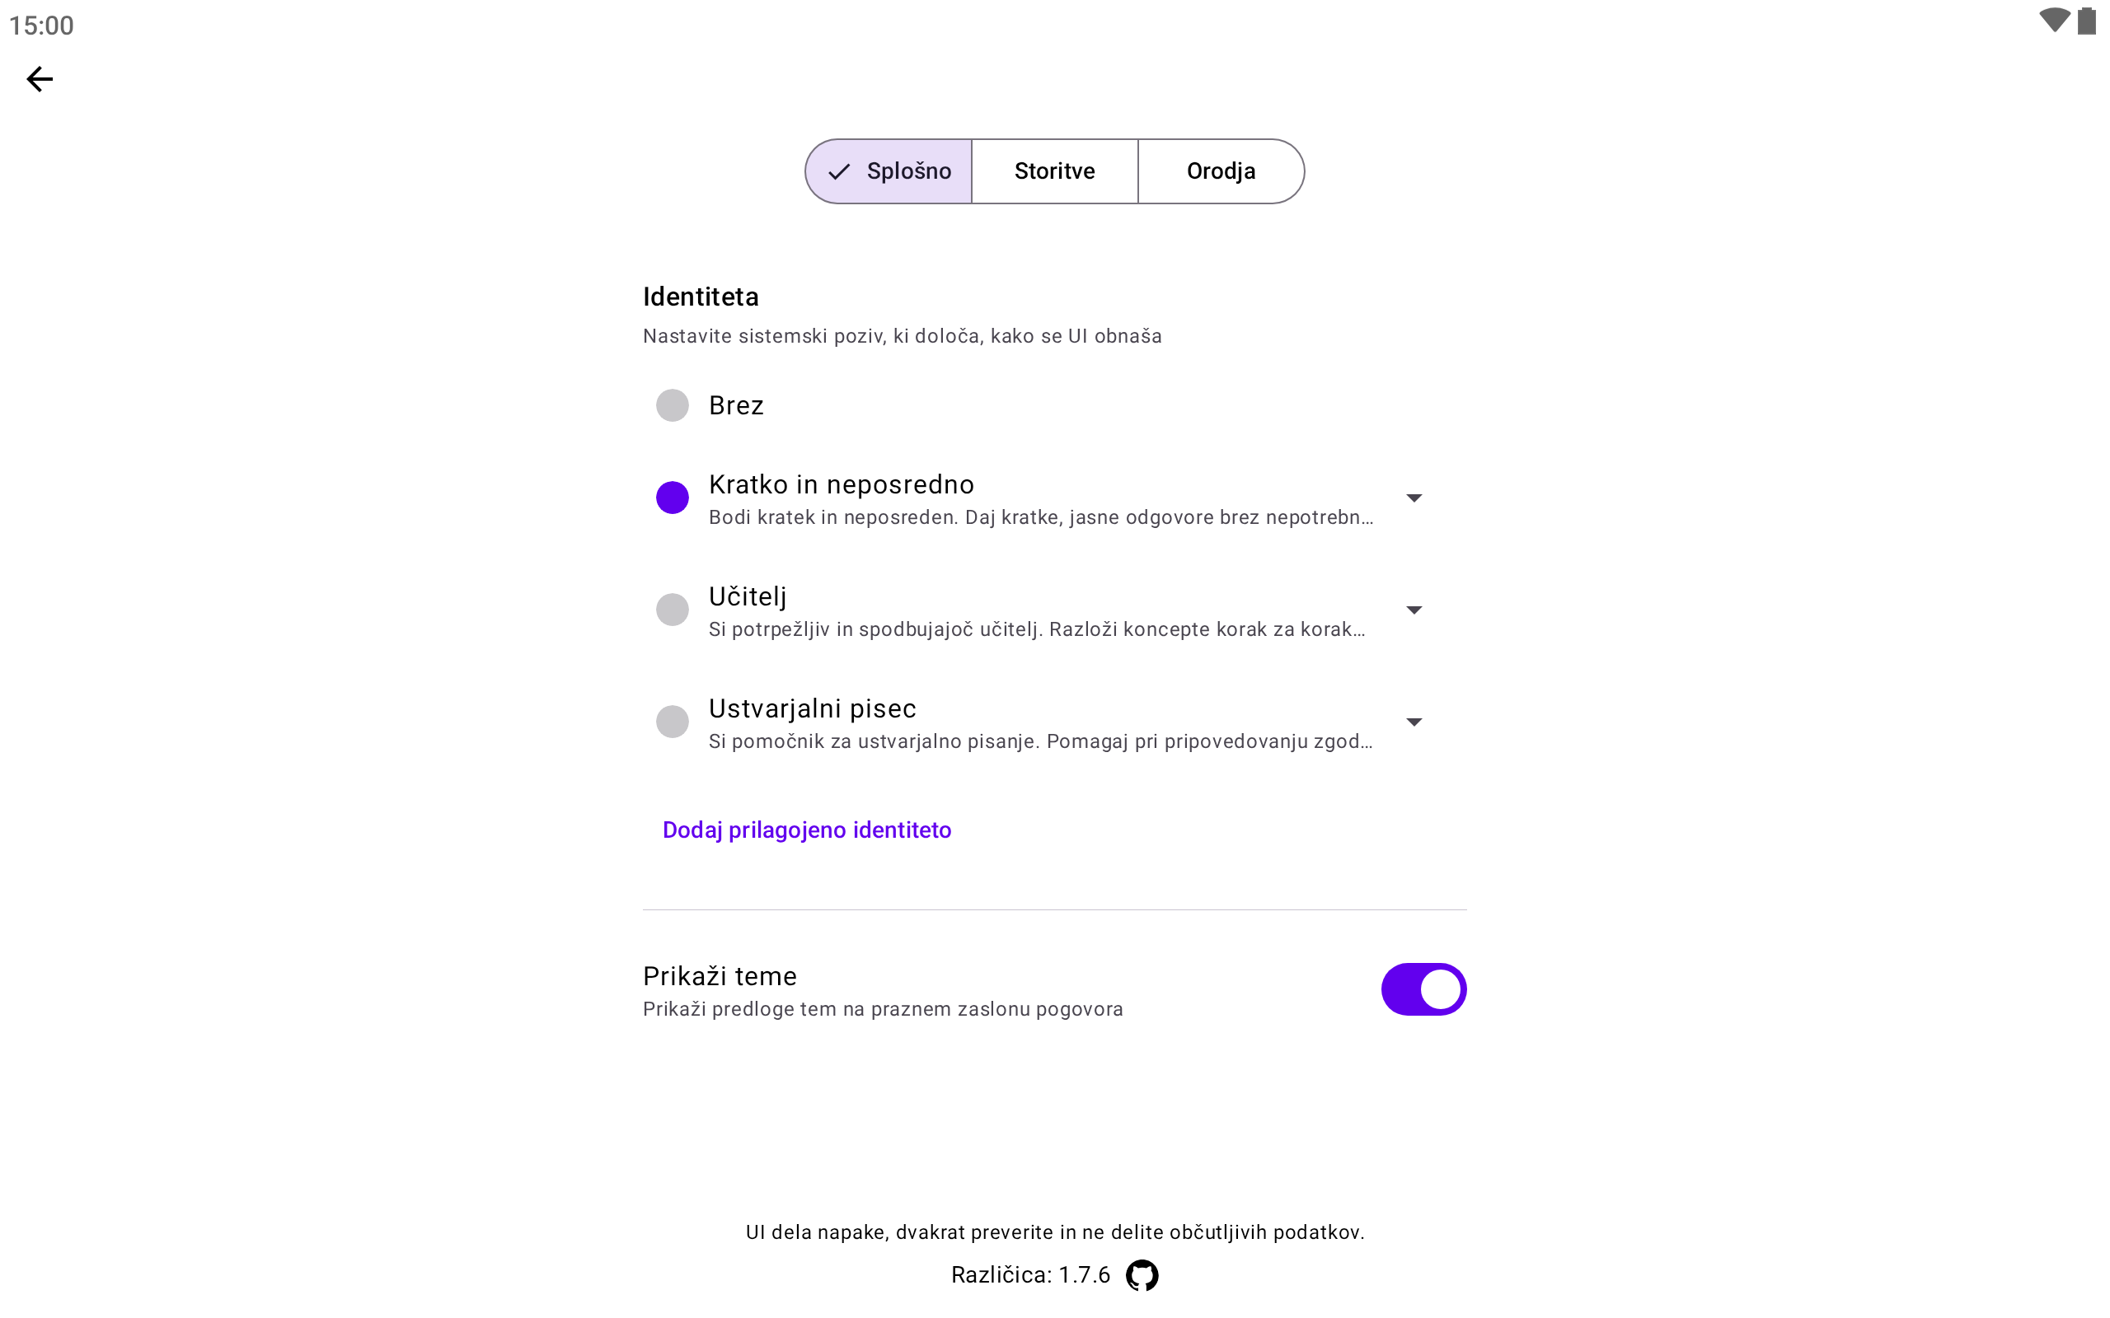2110x1318 pixels.
Task: Choose the Ustvarjalni pisec radio option
Action: point(673,722)
